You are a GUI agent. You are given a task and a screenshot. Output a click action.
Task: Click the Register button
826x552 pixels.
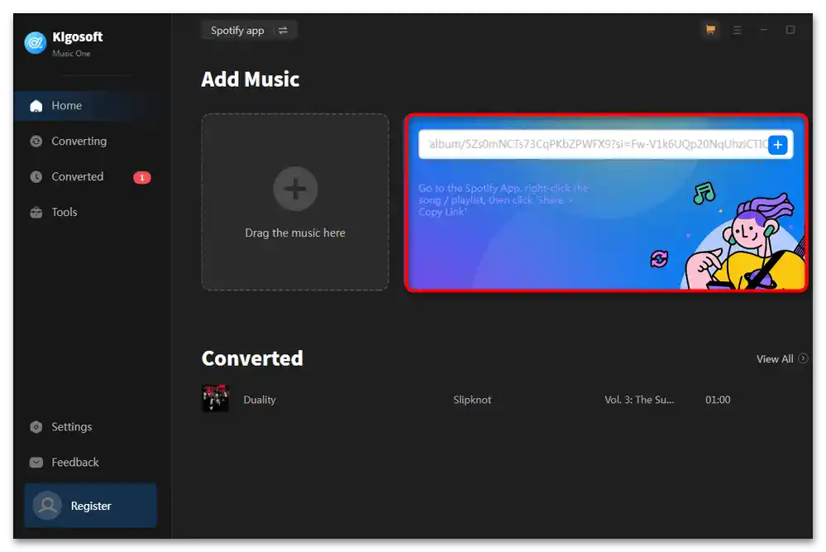click(90, 506)
